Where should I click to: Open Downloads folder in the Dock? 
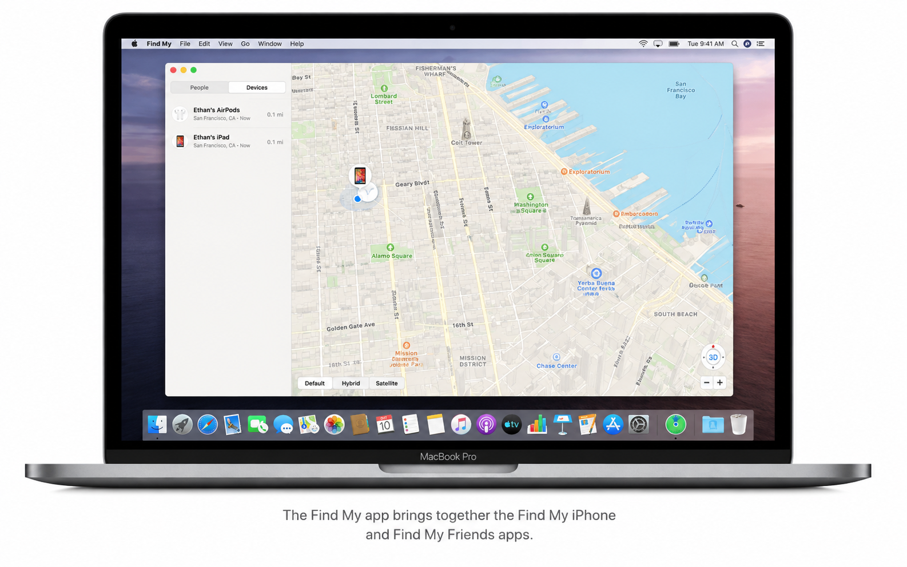pyautogui.click(x=713, y=425)
